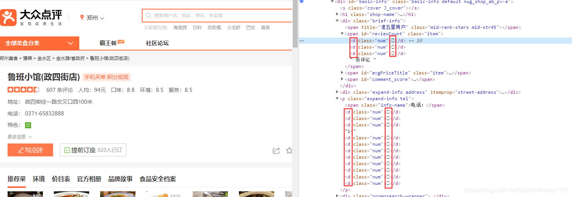Viewport: 572px width, 197px height.
Task: Switch to the 推荐菜 tab
Action: (17, 179)
